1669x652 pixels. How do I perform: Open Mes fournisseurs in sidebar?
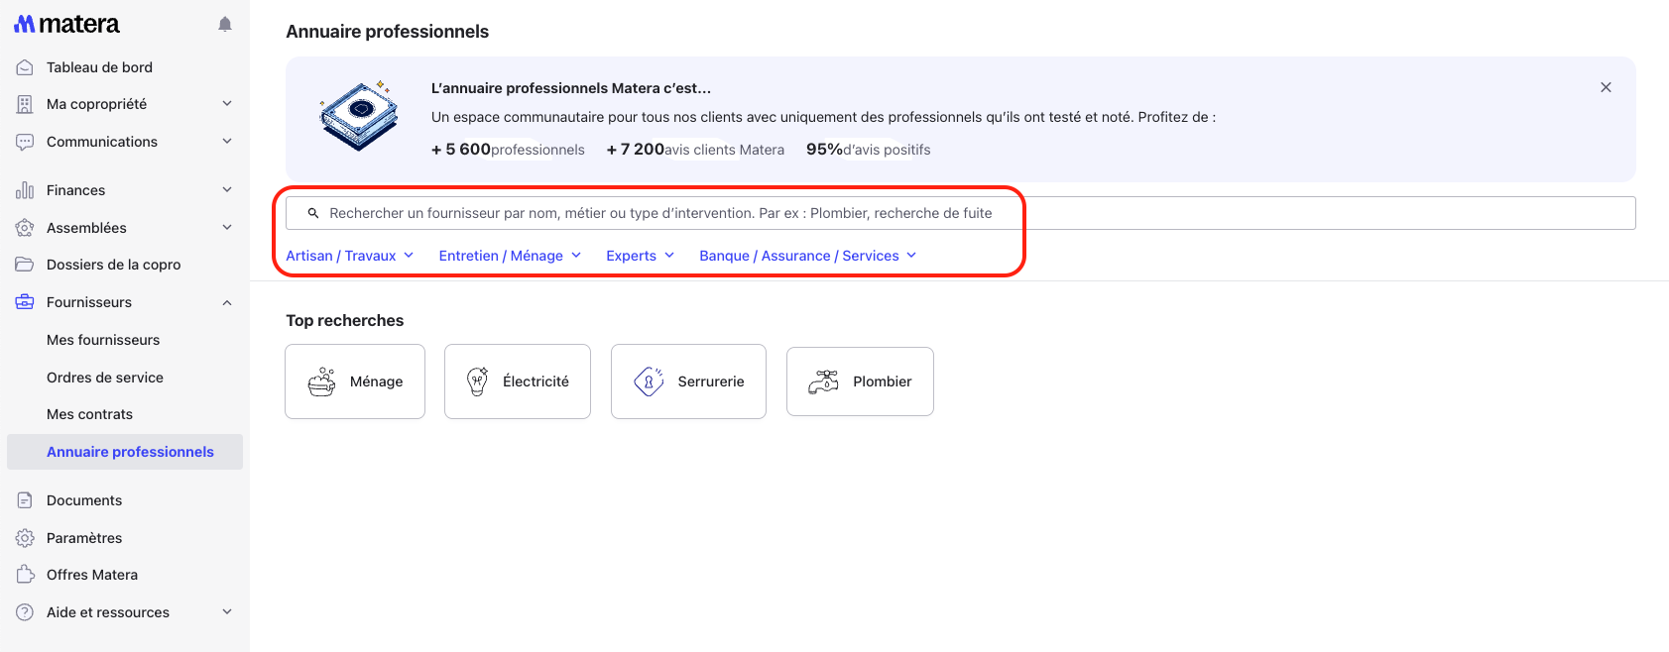[103, 340]
